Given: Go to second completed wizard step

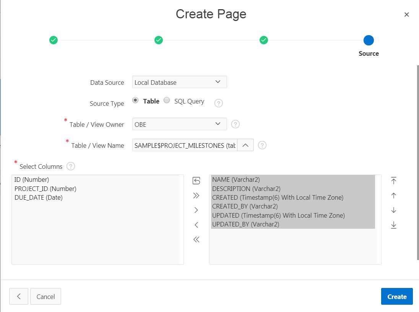Looking at the screenshot, I should click(158, 40).
